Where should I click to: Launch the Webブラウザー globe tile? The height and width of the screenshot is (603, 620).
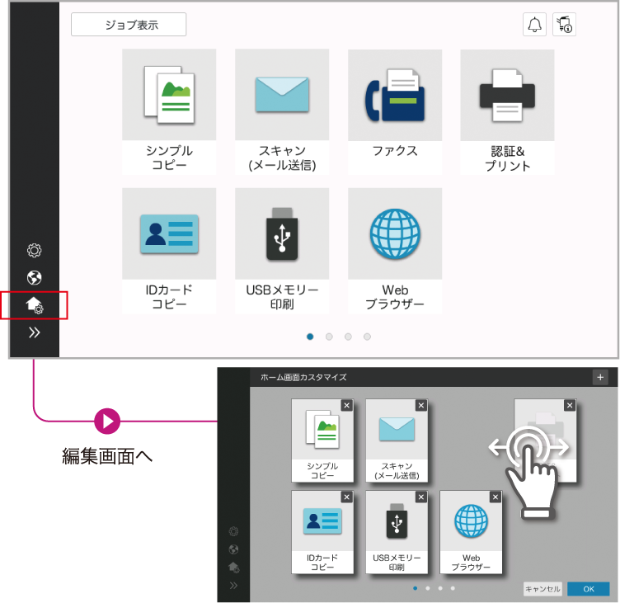click(x=394, y=250)
